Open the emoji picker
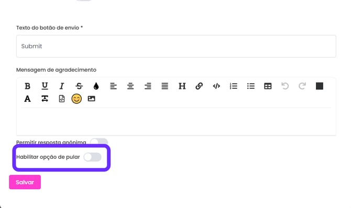Viewport: 351px width, 208px height. point(76,99)
